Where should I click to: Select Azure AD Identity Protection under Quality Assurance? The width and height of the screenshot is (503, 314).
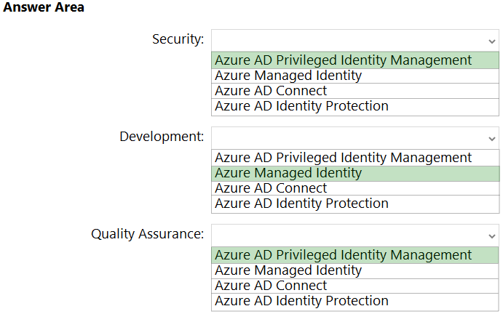click(301, 301)
